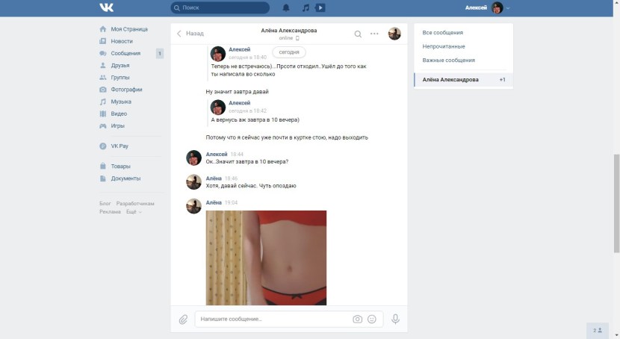Record a voice message with microphone
The image size is (620, 339).
pyautogui.click(x=395, y=319)
